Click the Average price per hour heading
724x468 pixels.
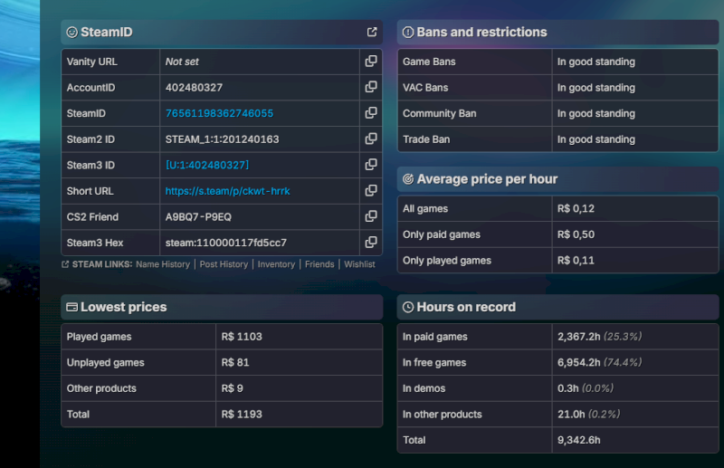[x=487, y=179]
